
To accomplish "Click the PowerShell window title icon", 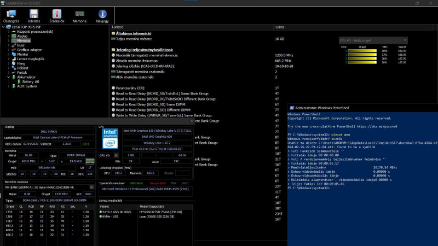I will [x=292, y=108].
